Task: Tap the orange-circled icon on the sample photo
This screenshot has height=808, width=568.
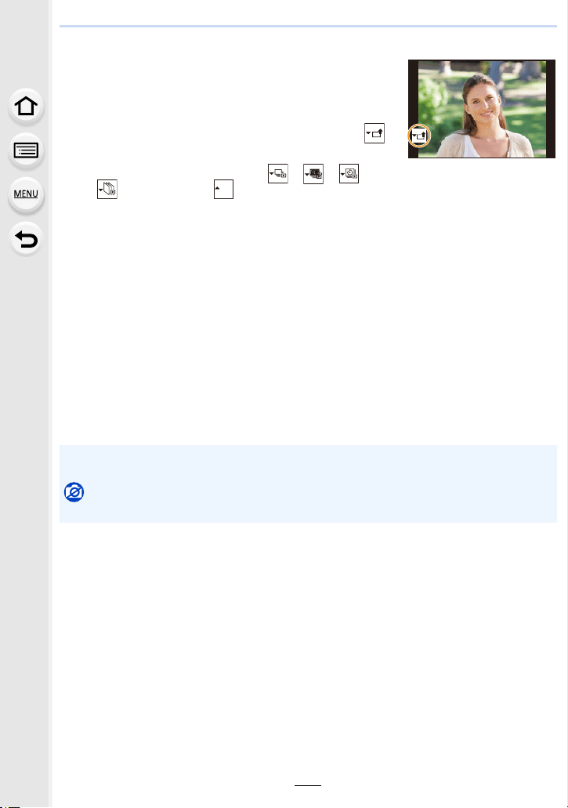Action: pyautogui.click(x=419, y=136)
